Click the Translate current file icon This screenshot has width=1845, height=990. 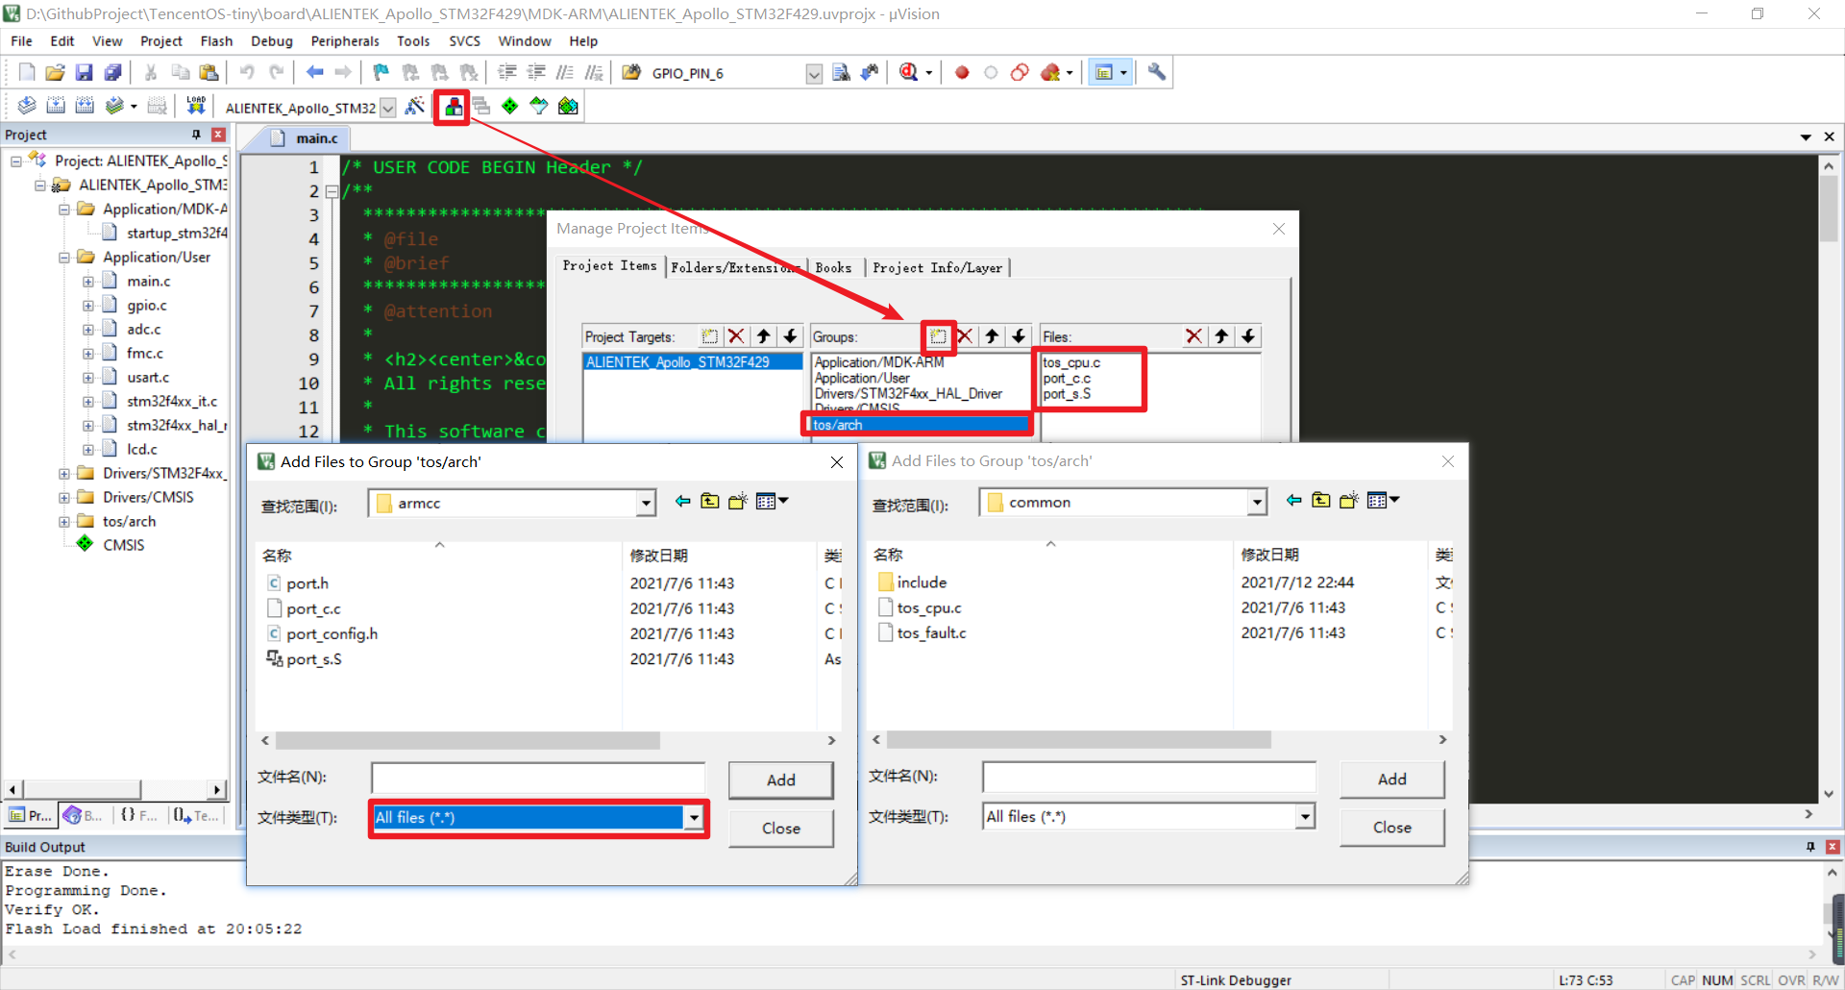click(x=27, y=106)
